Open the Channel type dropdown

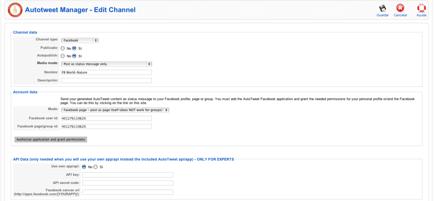click(x=79, y=40)
